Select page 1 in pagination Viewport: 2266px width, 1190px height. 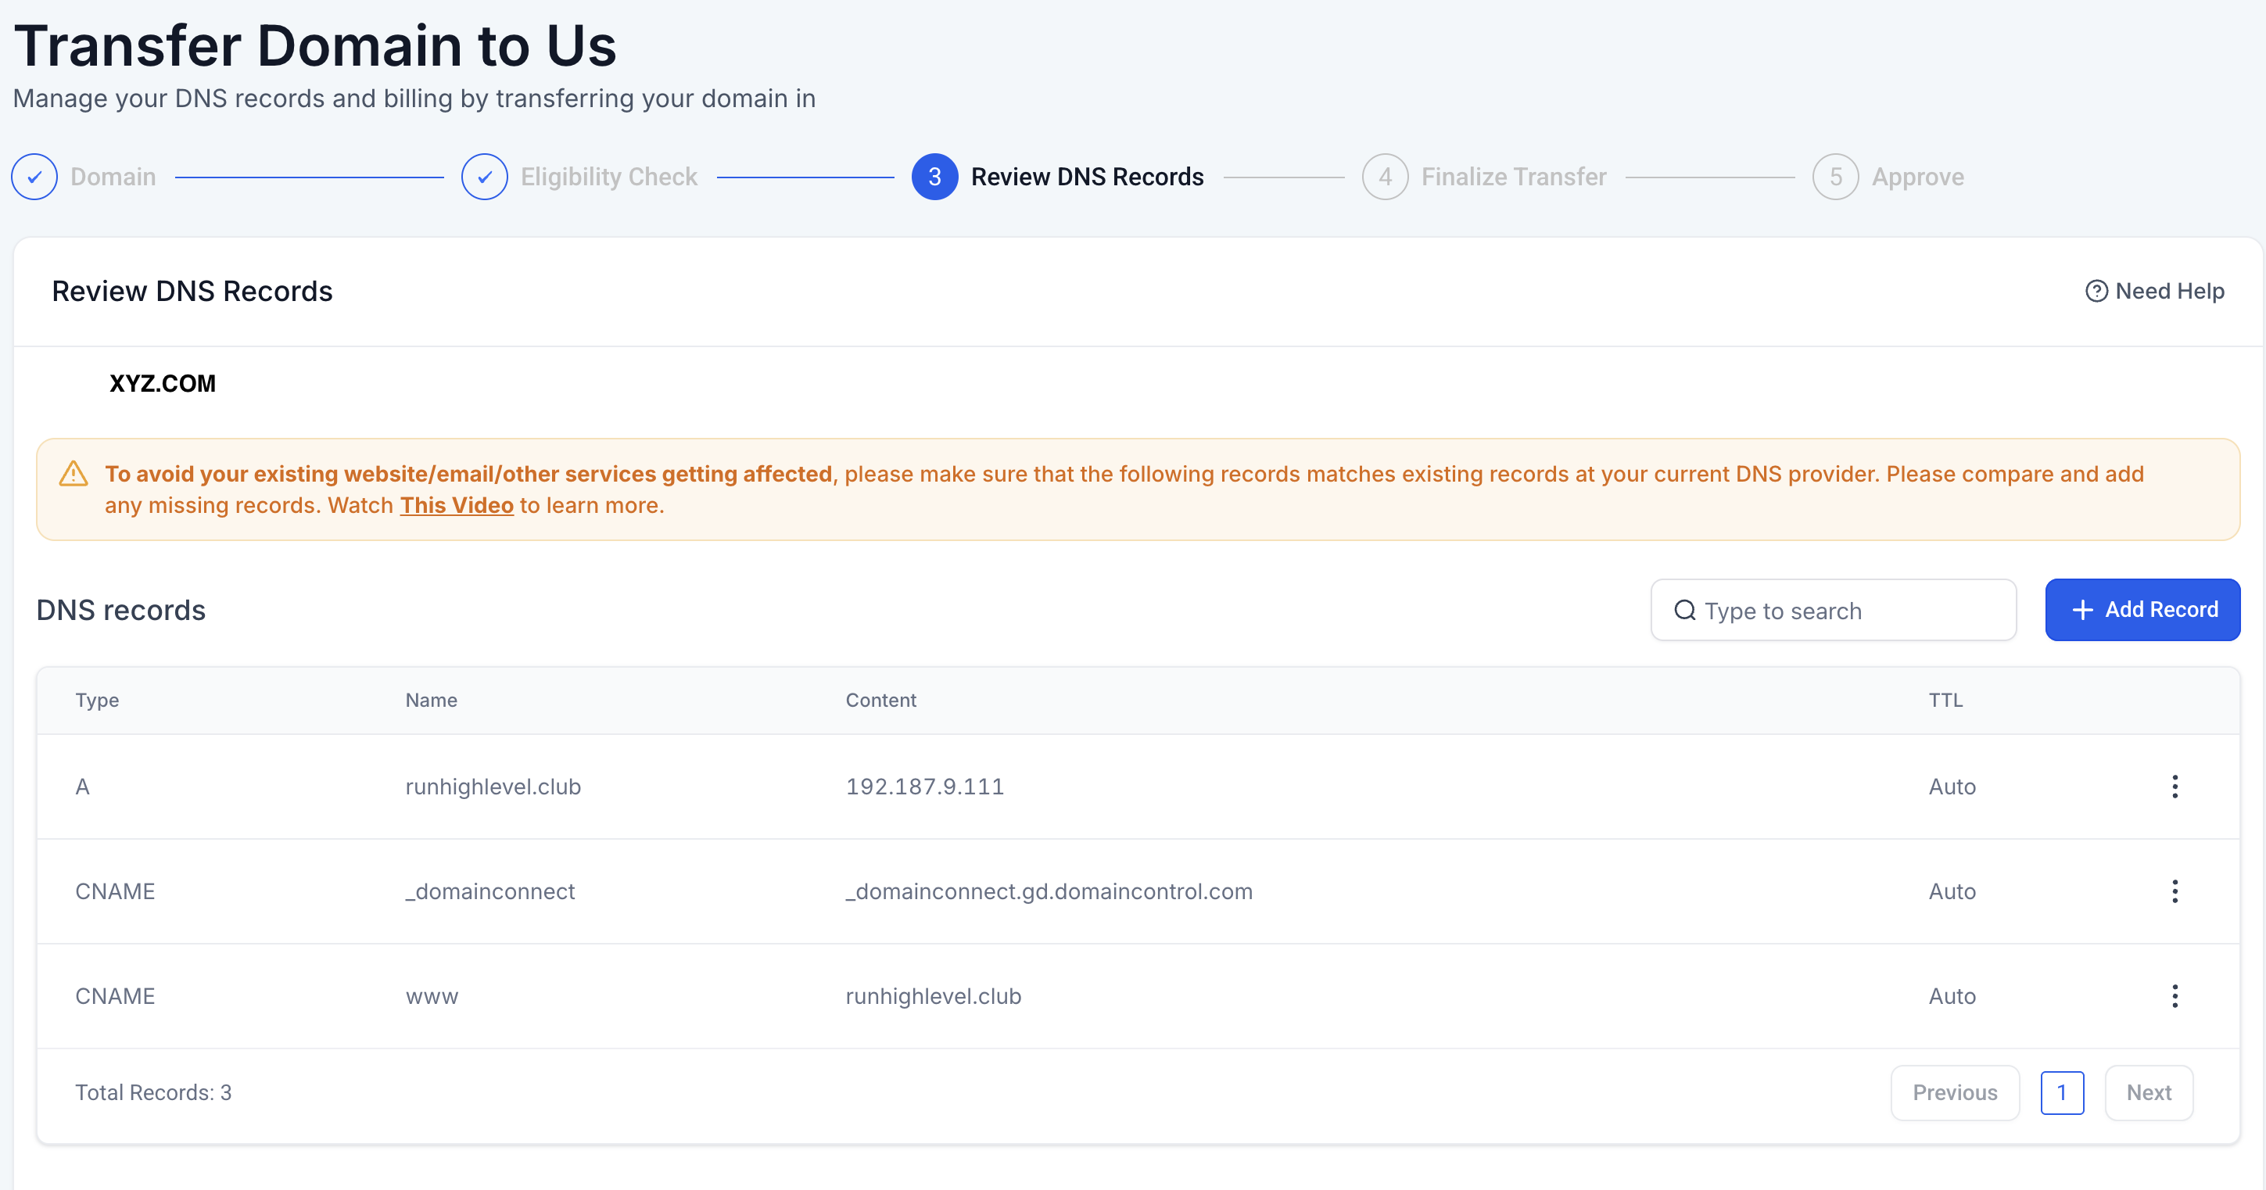[x=2062, y=1092]
